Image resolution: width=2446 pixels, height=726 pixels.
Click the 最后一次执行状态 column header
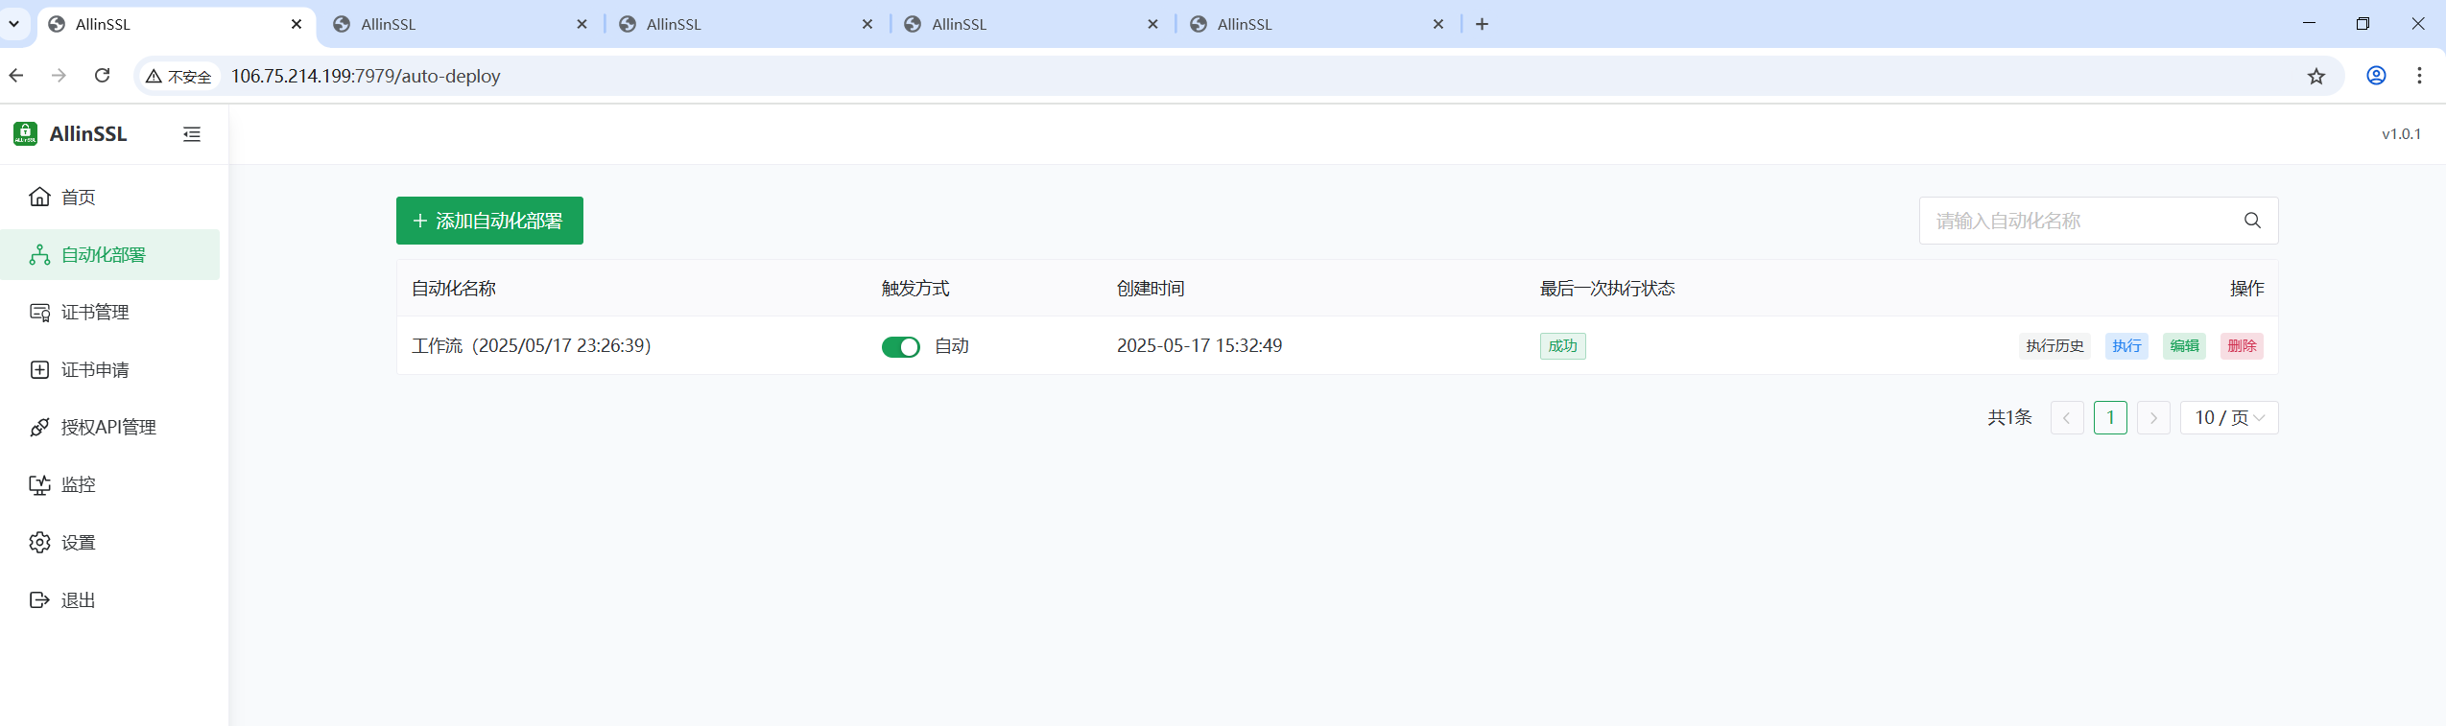[1607, 289]
